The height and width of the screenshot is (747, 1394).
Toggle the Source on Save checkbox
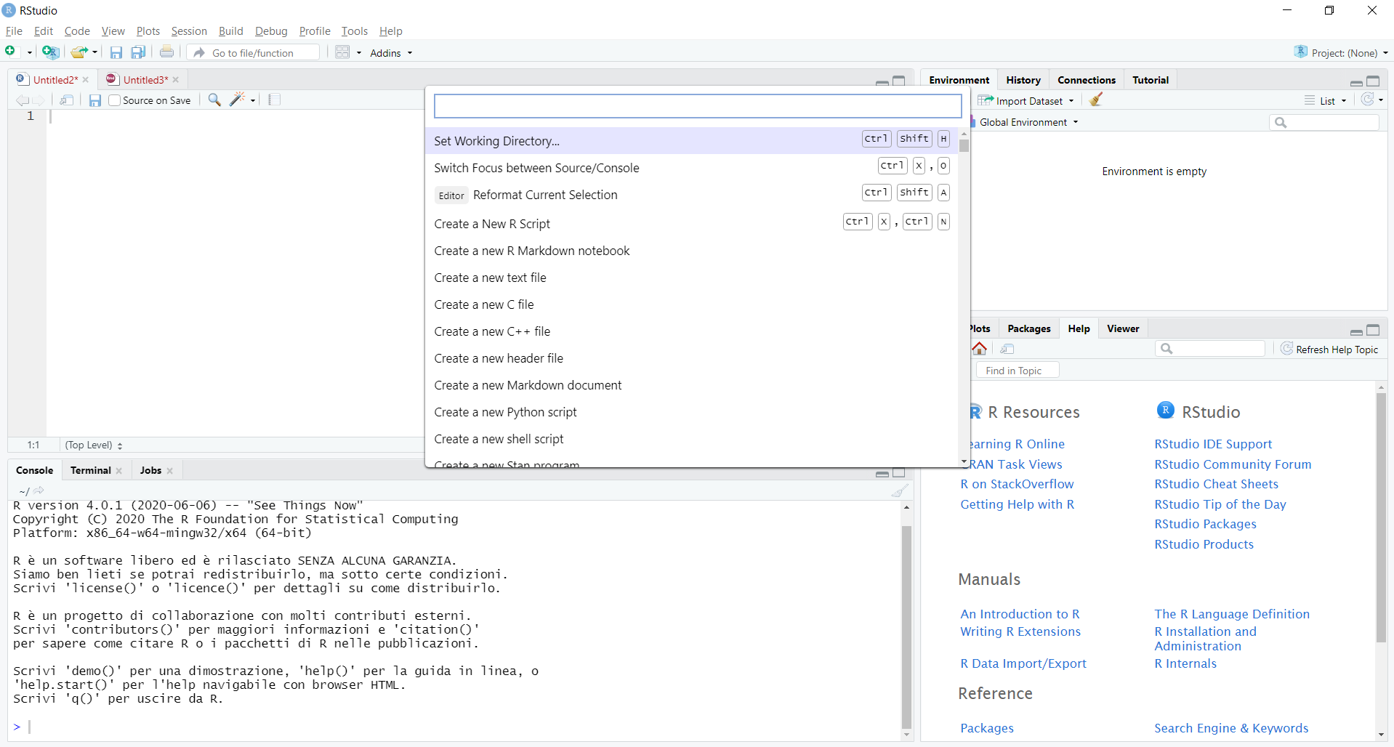(114, 100)
